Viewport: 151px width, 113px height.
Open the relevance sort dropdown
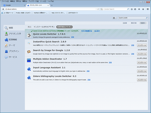(x=143, y=23)
